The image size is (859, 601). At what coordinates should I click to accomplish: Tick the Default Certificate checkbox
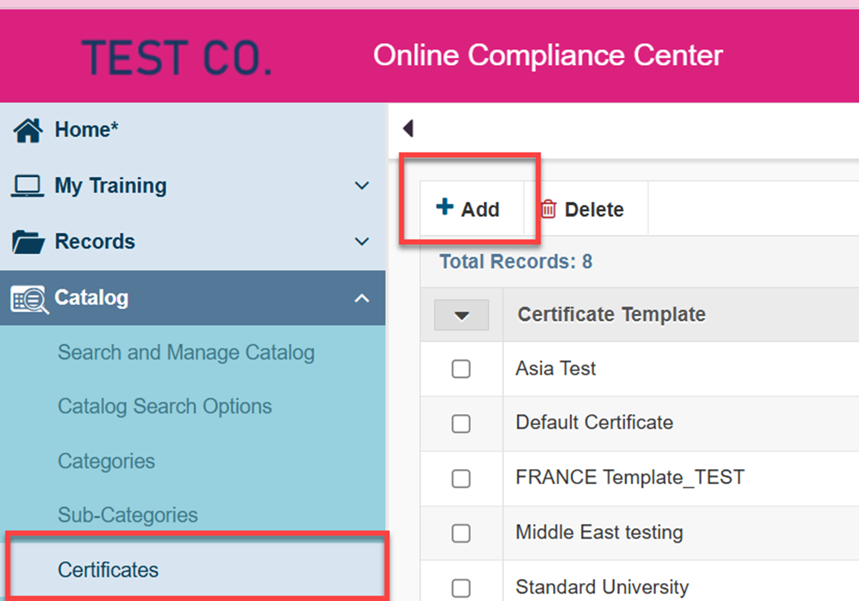pos(461,423)
